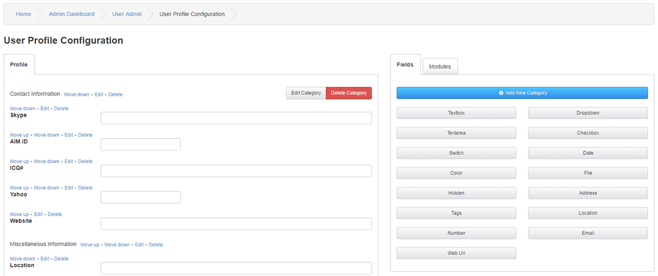Delete the Location profile field
Viewport: 658px width, 276px height.
tap(61, 258)
